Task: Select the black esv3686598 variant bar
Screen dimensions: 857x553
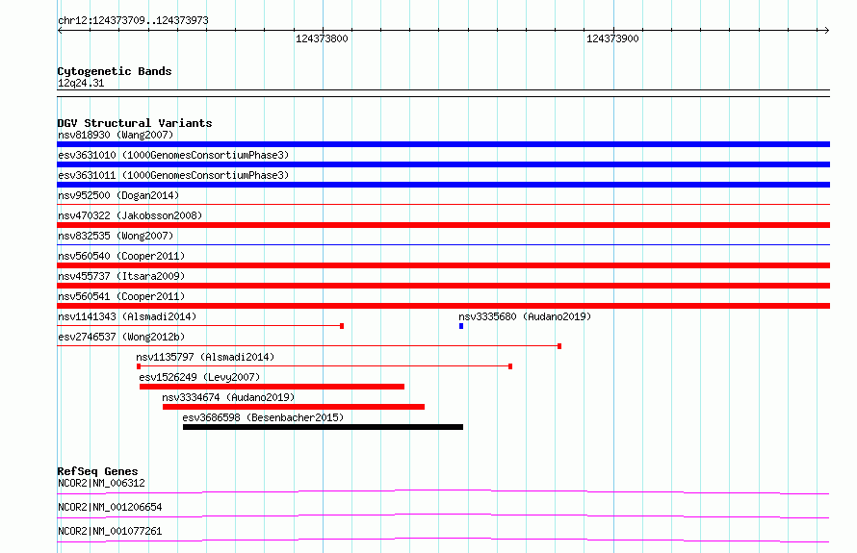Action: pos(323,427)
